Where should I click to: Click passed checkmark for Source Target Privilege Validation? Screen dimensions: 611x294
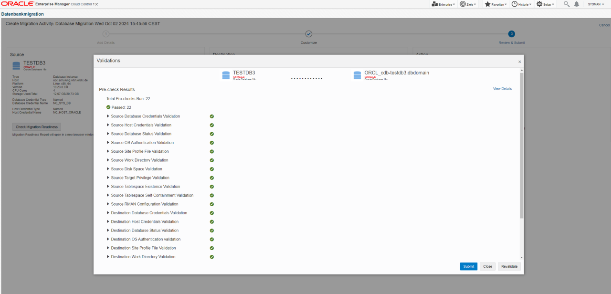click(x=212, y=178)
